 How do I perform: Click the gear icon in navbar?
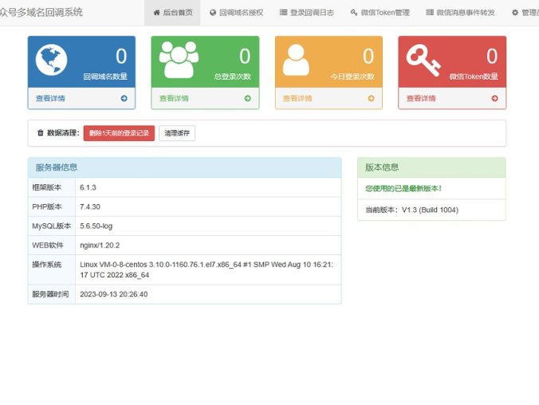click(515, 13)
